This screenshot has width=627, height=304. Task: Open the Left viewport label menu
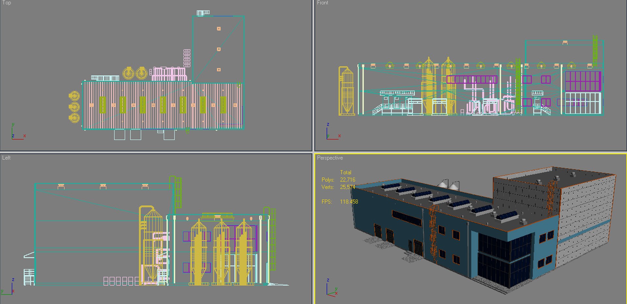tap(6, 158)
